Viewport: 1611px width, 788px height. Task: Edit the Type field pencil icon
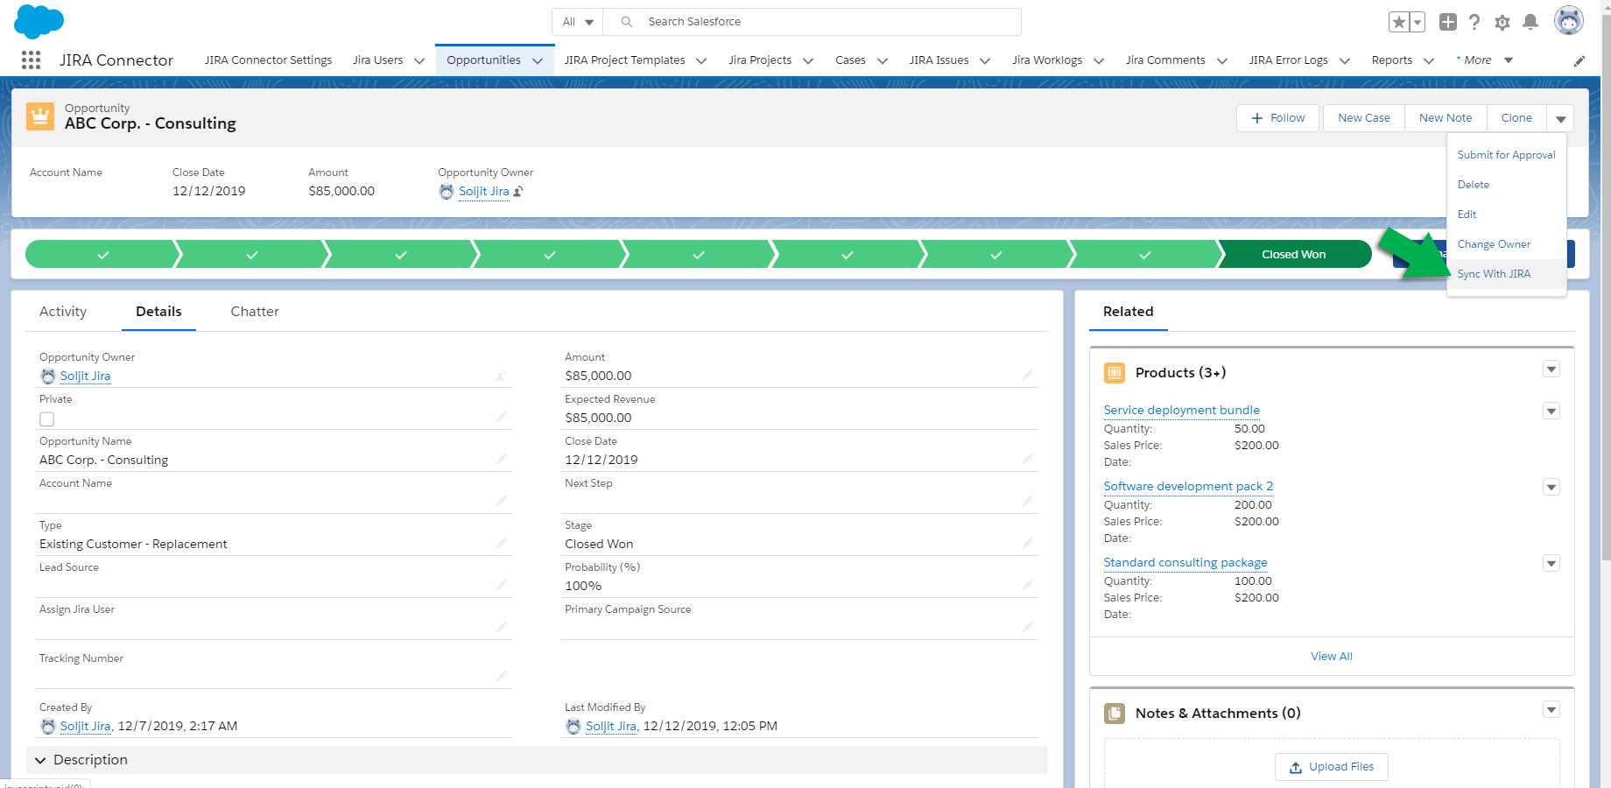pos(502,543)
